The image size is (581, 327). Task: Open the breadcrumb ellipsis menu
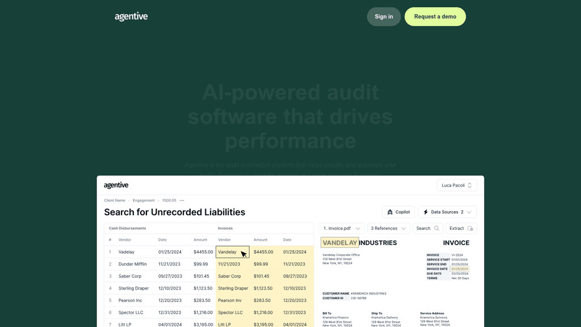[x=182, y=200]
